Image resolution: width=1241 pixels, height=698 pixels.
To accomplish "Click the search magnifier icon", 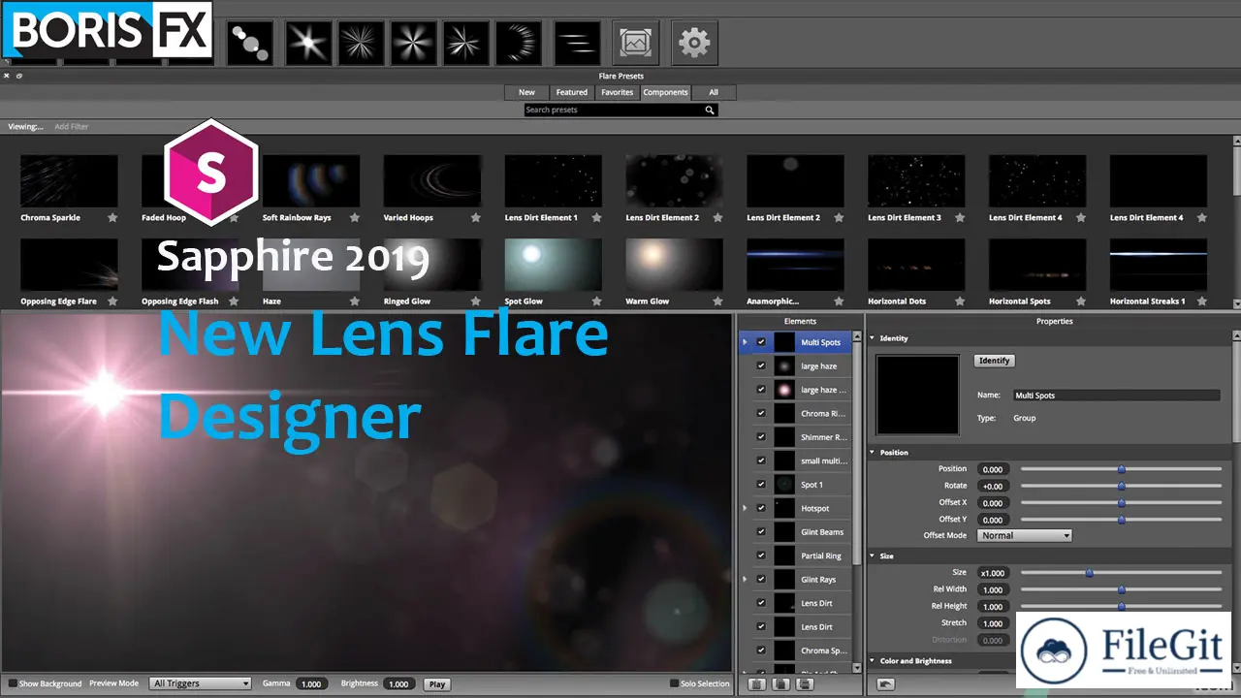I will [x=710, y=110].
